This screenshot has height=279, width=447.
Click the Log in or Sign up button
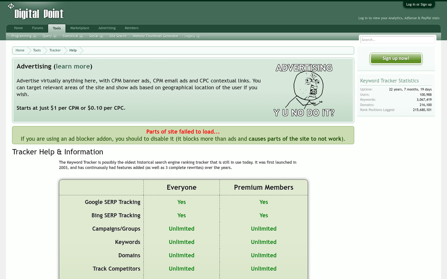pos(419,4)
